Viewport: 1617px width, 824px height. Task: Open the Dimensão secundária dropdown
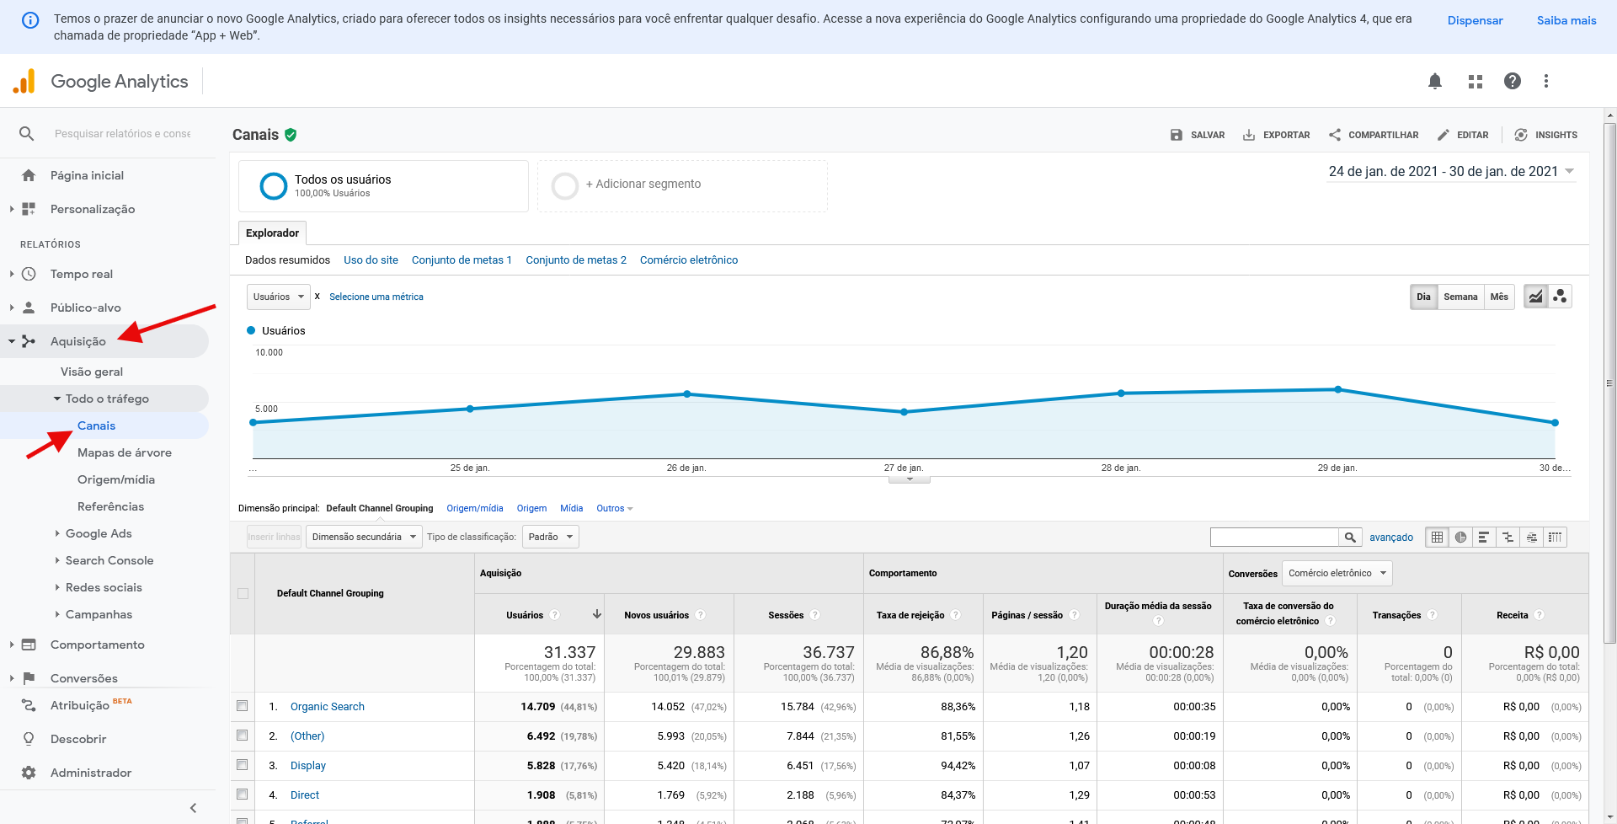tap(364, 537)
